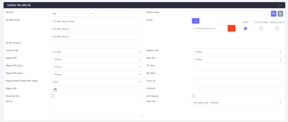The height and width of the screenshot is (122, 288).
Task: Tick the Từ chối nhận checkbox
Action: coord(261,28)
